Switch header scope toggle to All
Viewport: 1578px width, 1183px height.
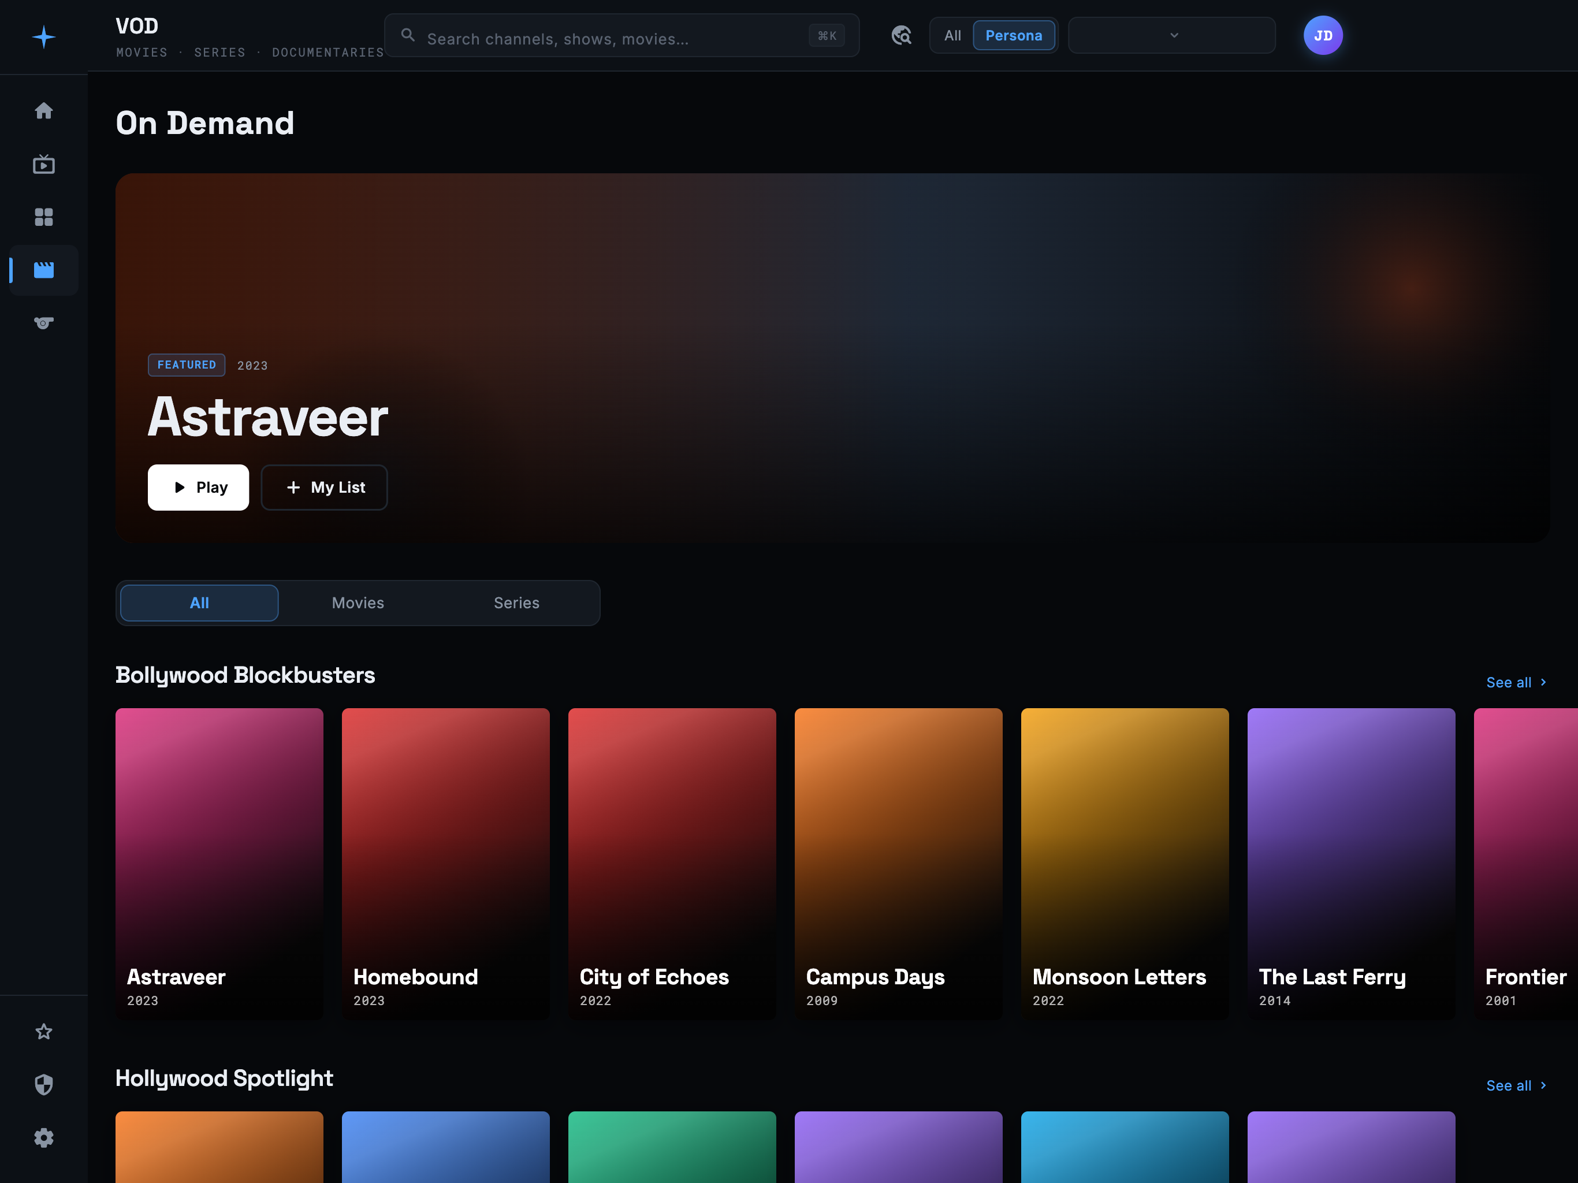pos(952,36)
